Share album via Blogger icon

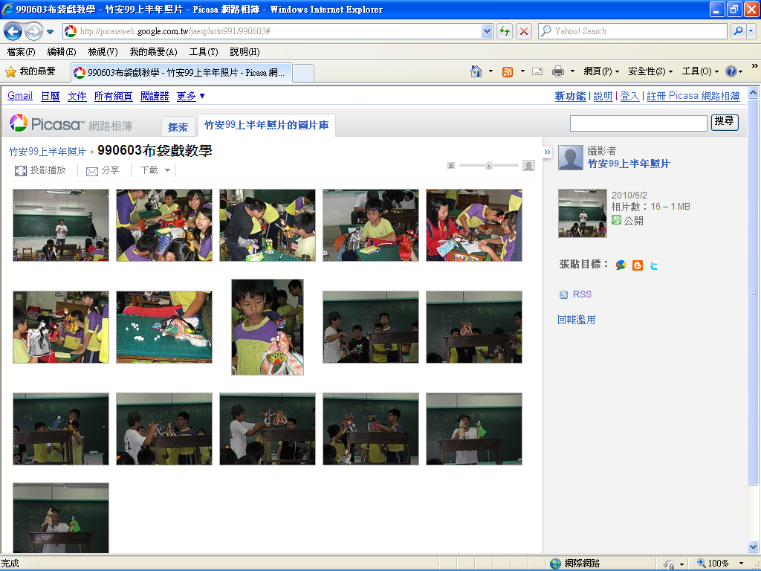pos(637,265)
